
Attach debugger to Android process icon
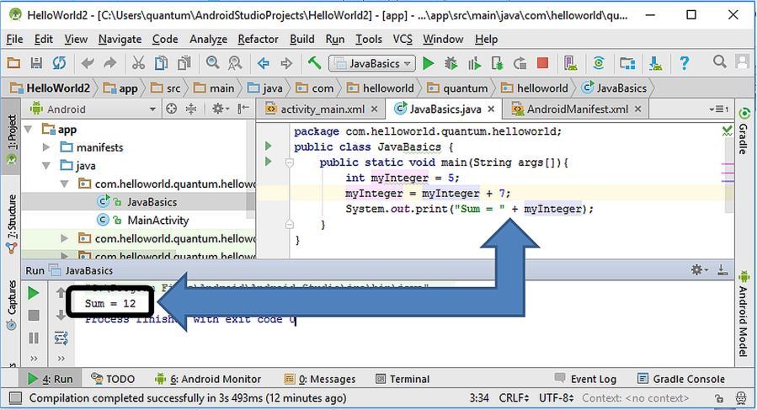(497, 64)
